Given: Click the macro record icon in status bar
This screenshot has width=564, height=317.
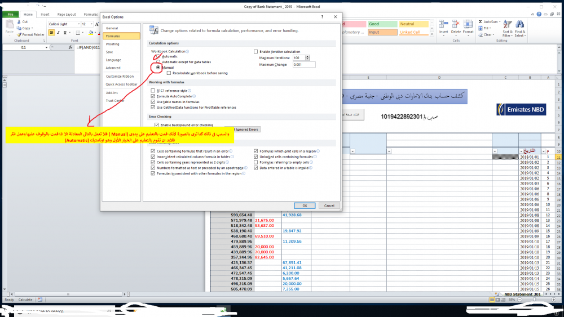Looking at the screenshot, I should point(40,300).
